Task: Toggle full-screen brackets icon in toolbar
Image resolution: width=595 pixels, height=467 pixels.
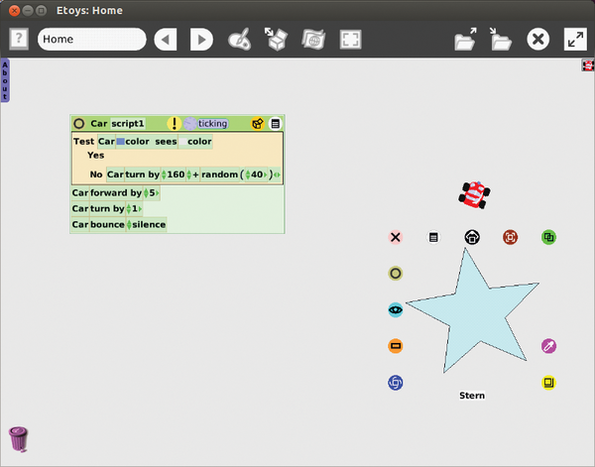Action: [x=350, y=39]
